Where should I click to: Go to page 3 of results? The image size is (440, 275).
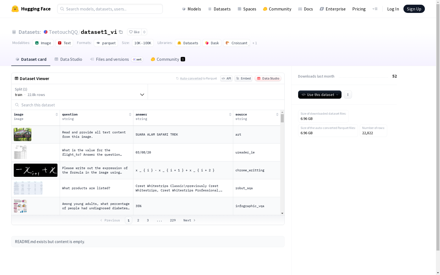click(x=148, y=220)
